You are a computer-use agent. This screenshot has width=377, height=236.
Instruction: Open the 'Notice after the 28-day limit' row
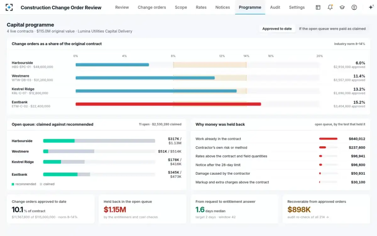click(280, 165)
